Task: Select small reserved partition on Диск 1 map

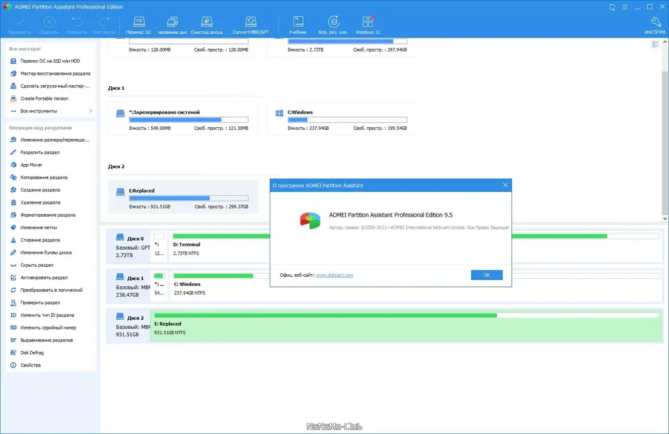Action: pos(159,286)
